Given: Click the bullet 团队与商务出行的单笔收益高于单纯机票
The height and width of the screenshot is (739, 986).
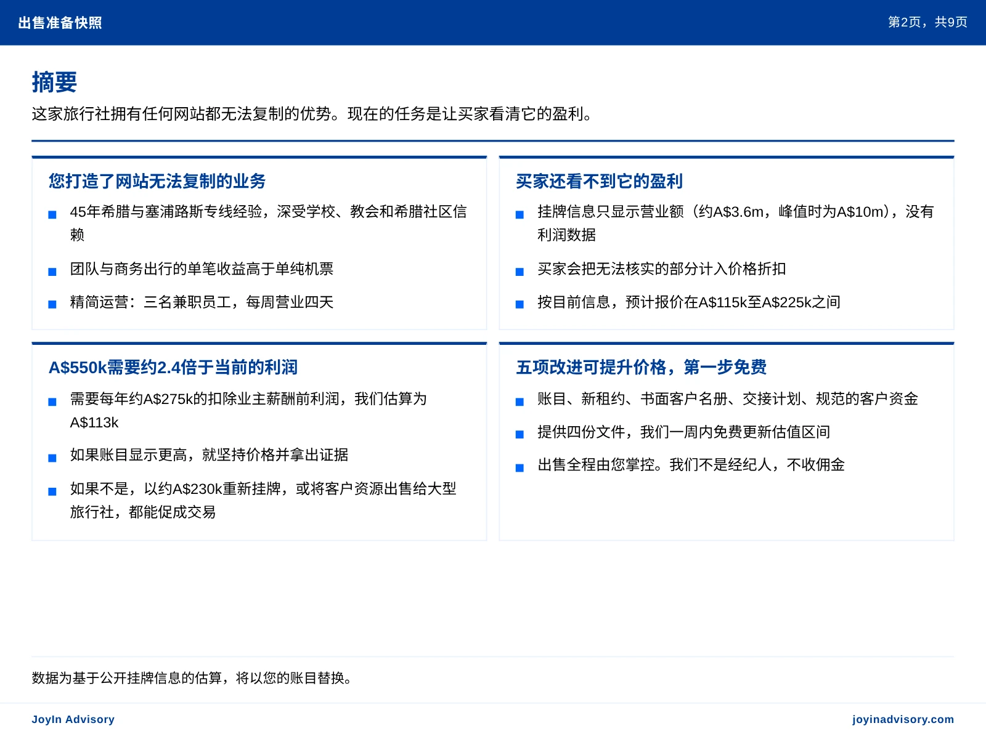Looking at the screenshot, I should [x=202, y=269].
